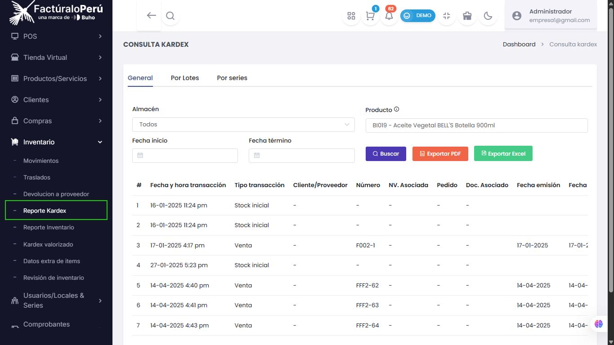Image resolution: width=614 pixels, height=345 pixels.
Task: Toggle the DEMO switch
Action: pyautogui.click(x=418, y=16)
